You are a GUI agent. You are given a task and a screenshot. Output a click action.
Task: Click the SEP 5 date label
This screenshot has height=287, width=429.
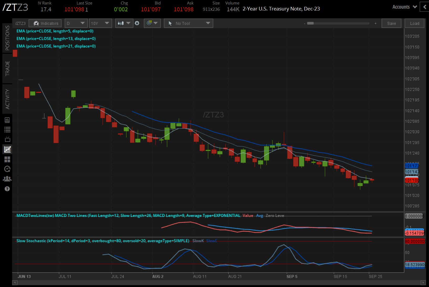point(292,276)
